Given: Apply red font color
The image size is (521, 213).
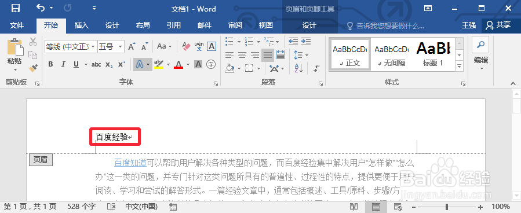Looking at the screenshot, I should [x=178, y=64].
